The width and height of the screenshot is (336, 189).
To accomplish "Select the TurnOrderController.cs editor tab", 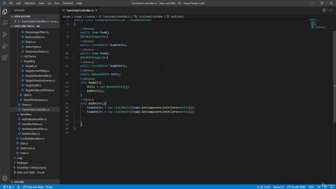I will [x=80, y=10].
